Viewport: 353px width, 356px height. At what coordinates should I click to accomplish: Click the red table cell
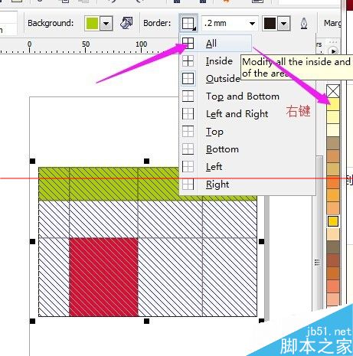pos(103,277)
